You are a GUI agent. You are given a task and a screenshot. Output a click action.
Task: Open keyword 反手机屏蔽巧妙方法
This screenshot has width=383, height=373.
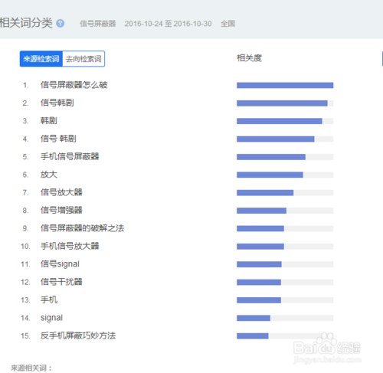click(x=78, y=335)
